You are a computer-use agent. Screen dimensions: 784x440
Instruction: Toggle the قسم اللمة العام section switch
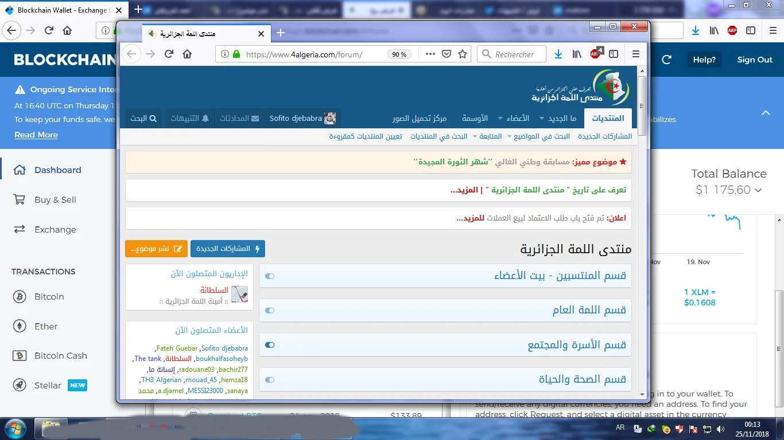tap(270, 311)
